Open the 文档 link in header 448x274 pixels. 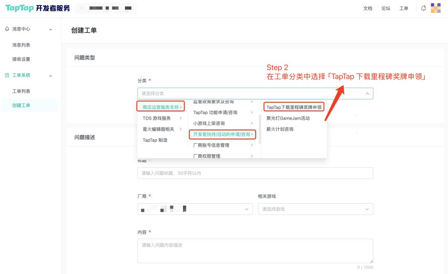(x=368, y=8)
